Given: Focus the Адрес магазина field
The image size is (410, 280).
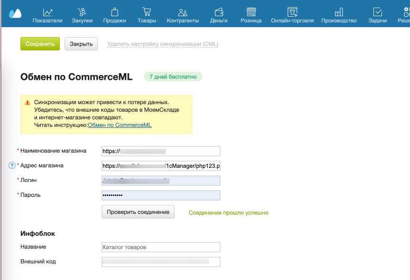Looking at the screenshot, I should click(161, 166).
